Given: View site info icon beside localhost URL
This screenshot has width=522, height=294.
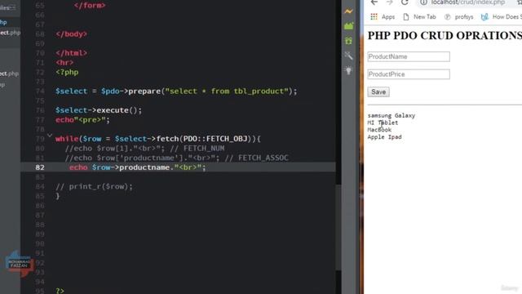Looking at the screenshot, I should pos(423,2).
